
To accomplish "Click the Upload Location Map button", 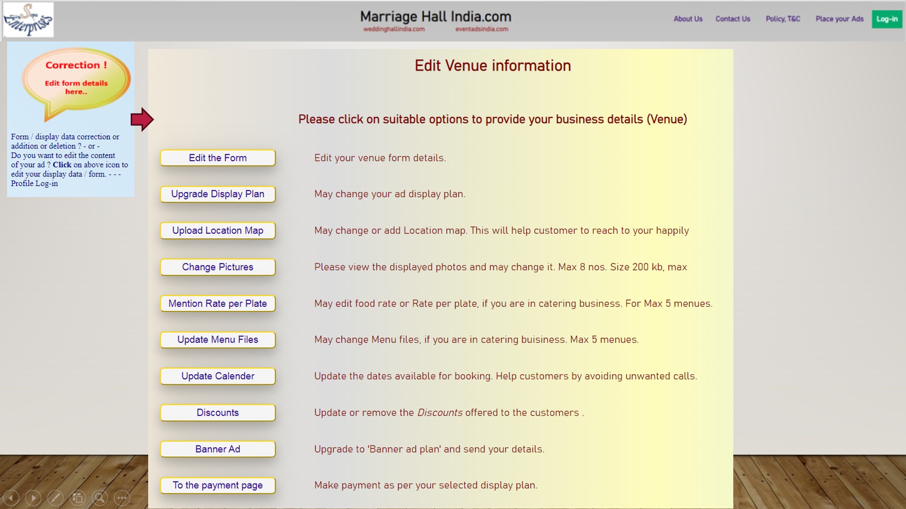I will click(218, 230).
